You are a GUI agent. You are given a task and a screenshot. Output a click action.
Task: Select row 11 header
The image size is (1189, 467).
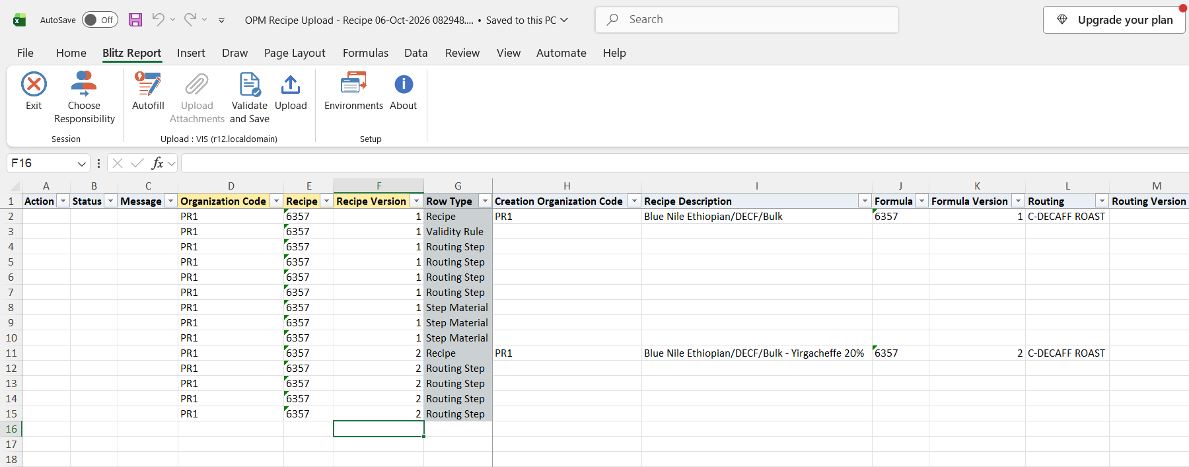(x=11, y=353)
